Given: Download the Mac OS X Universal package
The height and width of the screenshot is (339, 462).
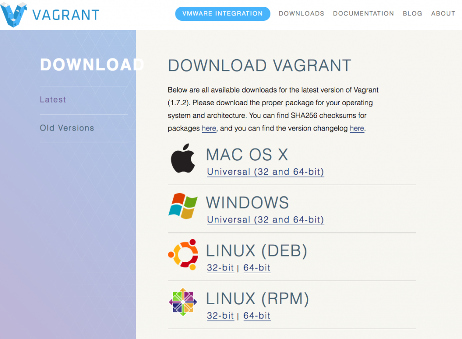Looking at the screenshot, I should [x=265, y=172].
